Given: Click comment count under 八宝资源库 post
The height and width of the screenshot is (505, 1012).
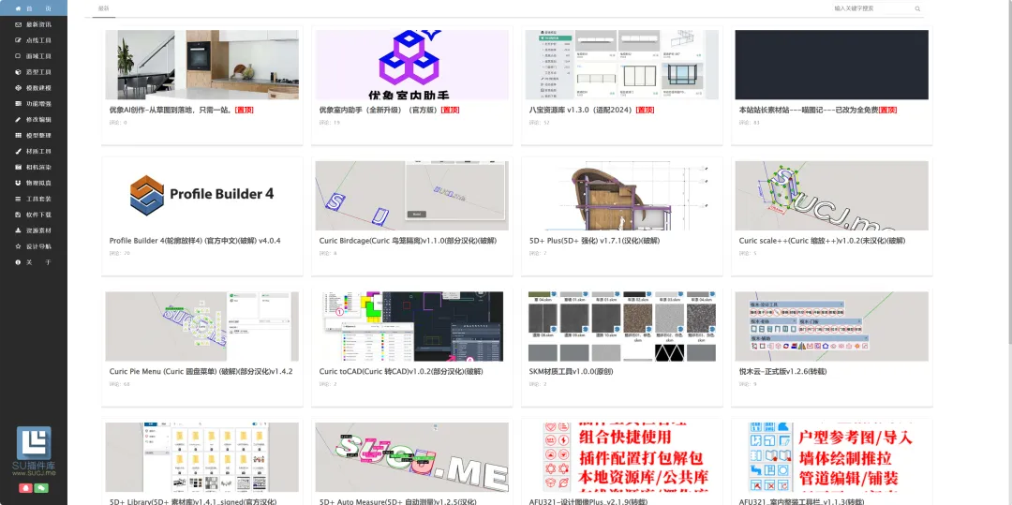Looking at the screenshot, I should (x=539, y=123).
